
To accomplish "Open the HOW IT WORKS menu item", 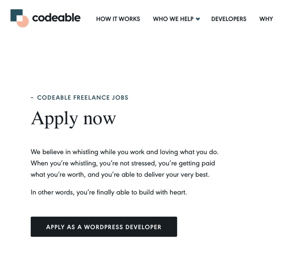I will [x=118, y=19].
